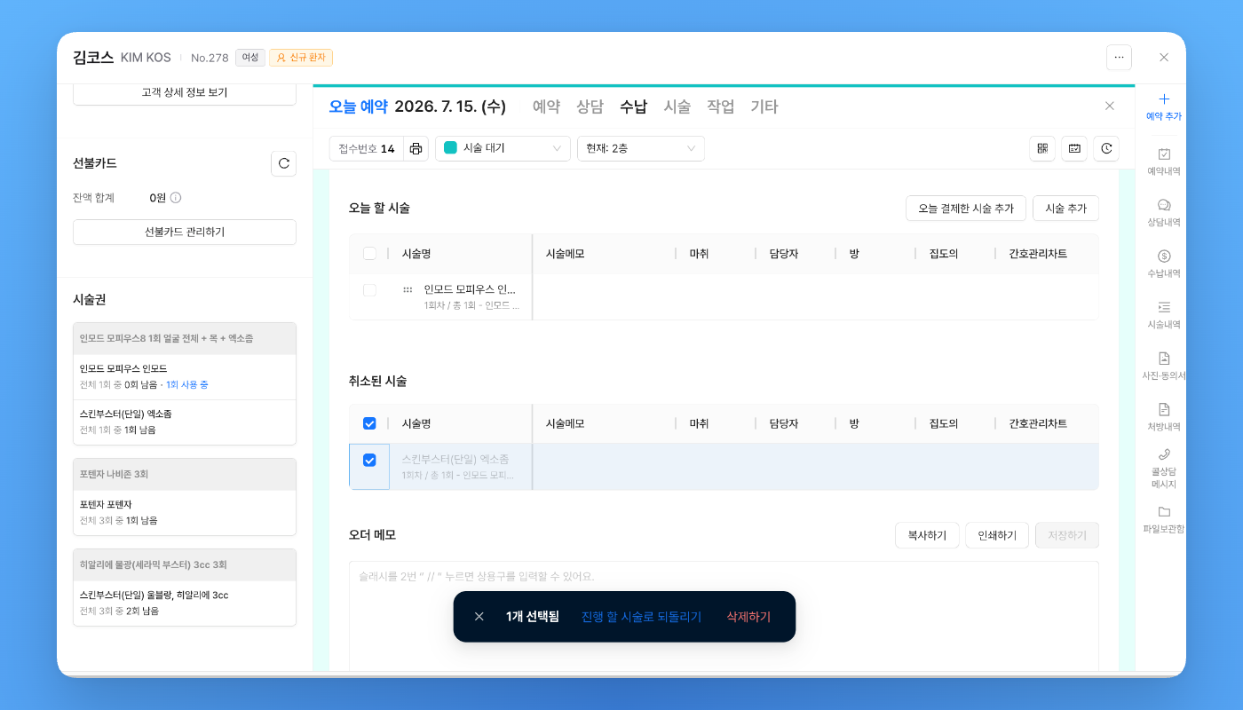The height and width of the screenshot is (710, 1243).
Task: Click 선불카드 관리하기 button
Action: tap(185, 232)
